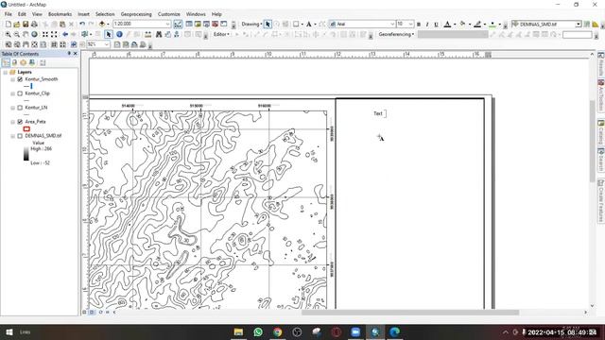The image size is (605, 340).
Task: Collapse the DEMNAS_SMD.tif layer expander
Action: click(12, 136)
